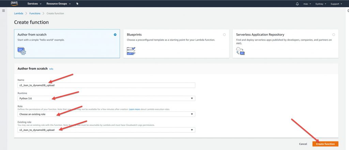
Task: Click the pin shortcut icon in navbar
Action: 77,4
